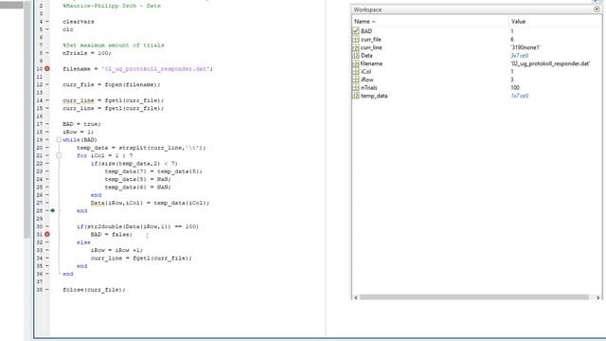606x341 pixels.
Task: Click line number 14 breakpoint dash
Action: pos(47,100)
